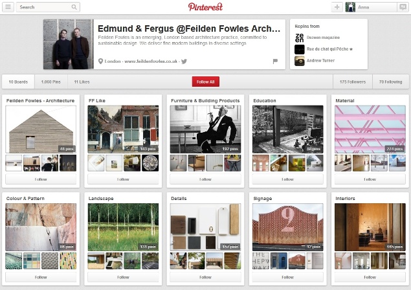Image resolution: width=411 pixels, height=290 pixels.
Task: Switch to the 11 Likes tab
Action: coord(82,82)
